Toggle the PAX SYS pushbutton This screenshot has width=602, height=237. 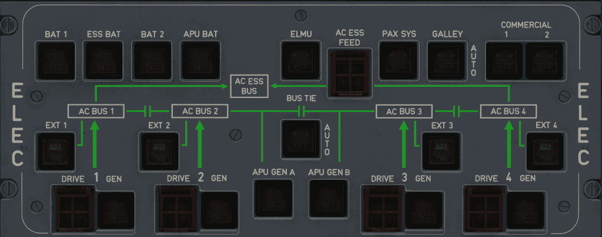[x=398, y=61]
